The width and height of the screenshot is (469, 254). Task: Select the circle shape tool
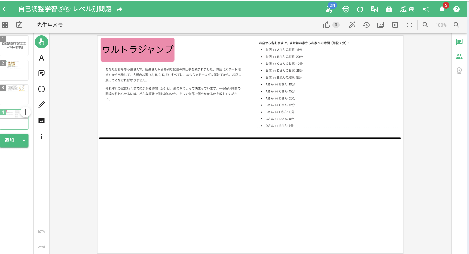point(41,89)
